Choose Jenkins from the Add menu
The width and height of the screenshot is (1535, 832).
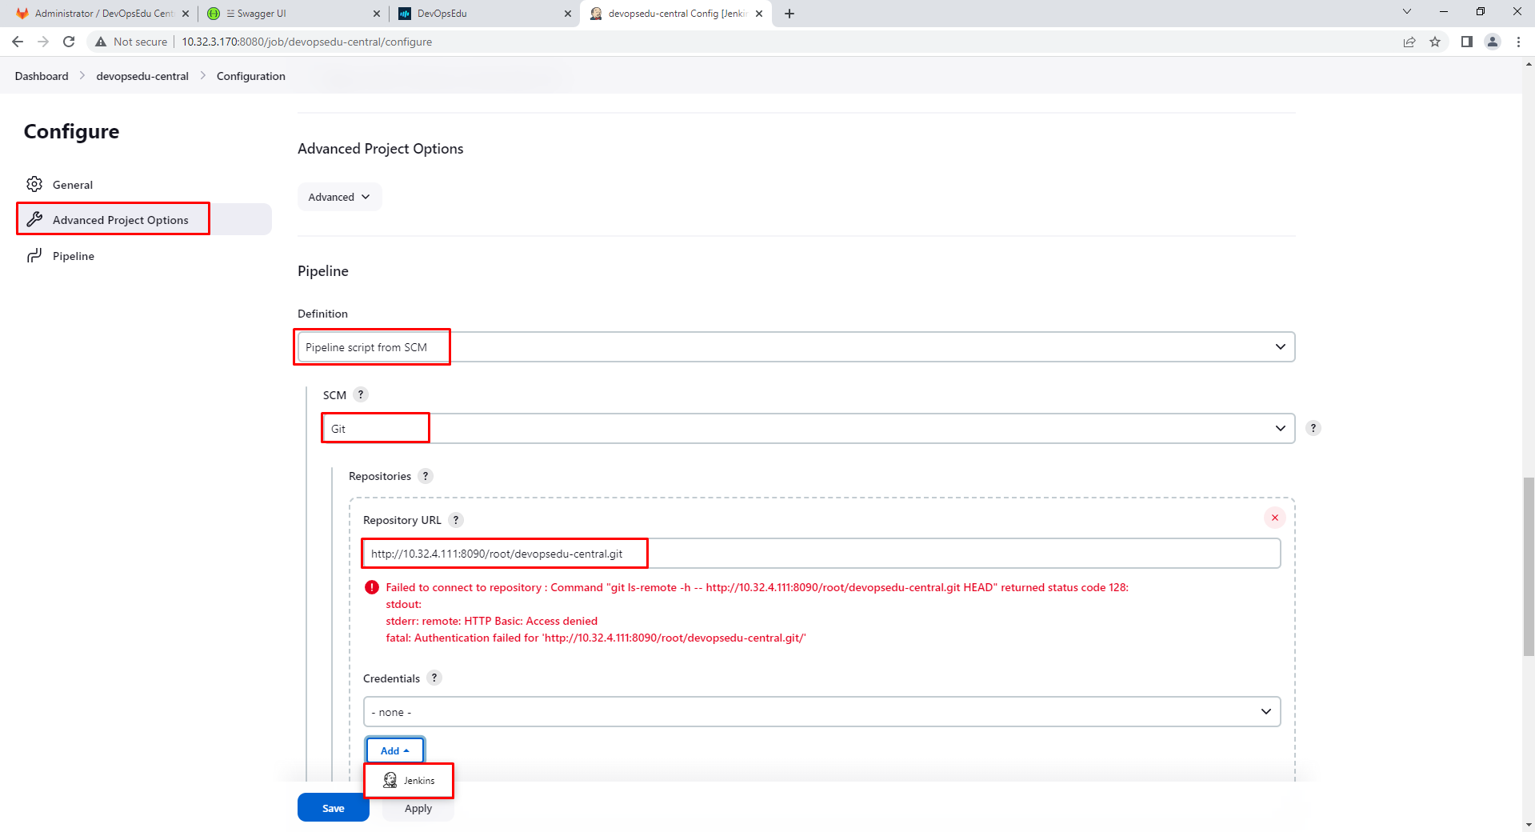click(409, 780)
